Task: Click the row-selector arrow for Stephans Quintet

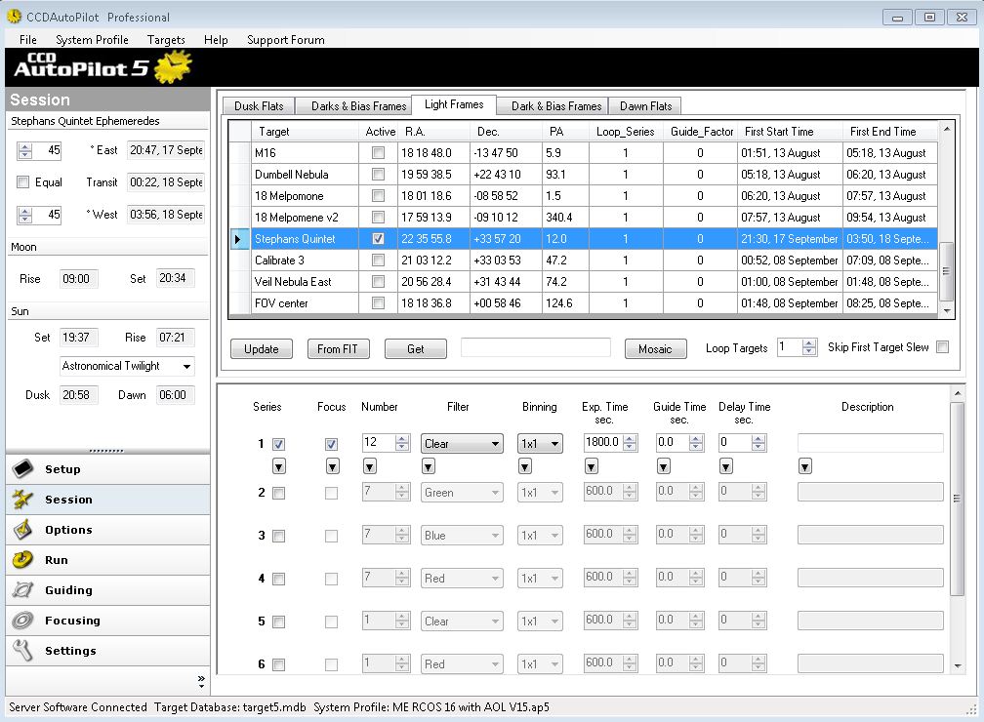Action: pyautogui.click(x=238, y=239)
